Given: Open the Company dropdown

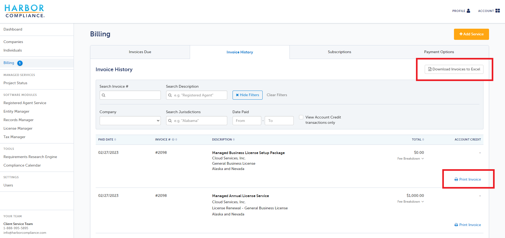Looking at the screenshot, I should pyautogui.click(x=130, y=121).
